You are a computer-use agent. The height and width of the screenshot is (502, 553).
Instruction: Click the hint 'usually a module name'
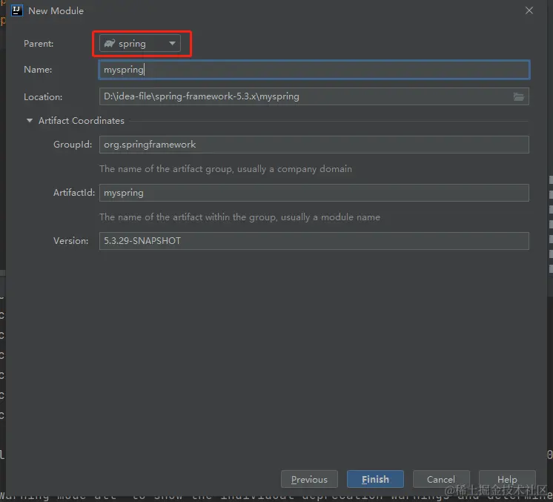[x=330, y=217]
